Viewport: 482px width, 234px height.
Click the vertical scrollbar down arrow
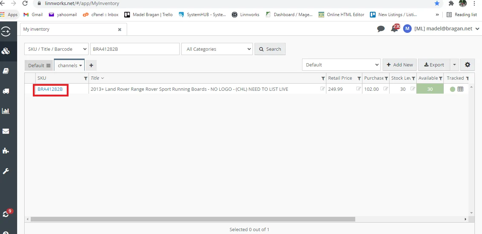click(471, 213)
